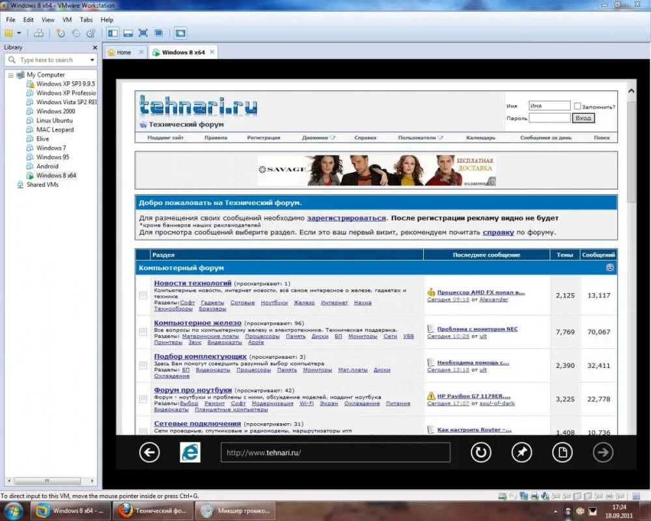Click the зарегистрироваться link
651x521 pixels.
point(346,218)
